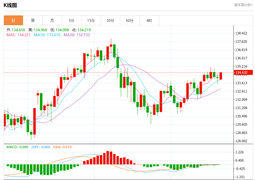Screen dimensions: 255x180
Task: Open the 基本面分析> link
Action: pyautogui.click(x=243, y=5)
